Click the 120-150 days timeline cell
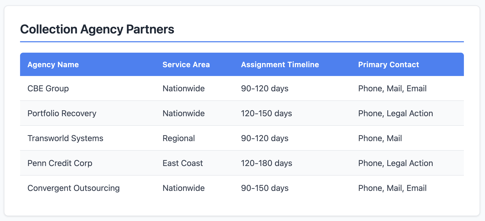485x221 pixels. click(266, 113)
